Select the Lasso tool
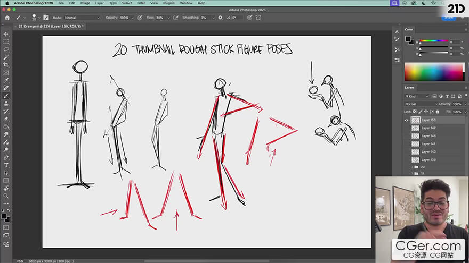This screenshot has height=263, width=469. pyautogui.click(x=6, y=49)
